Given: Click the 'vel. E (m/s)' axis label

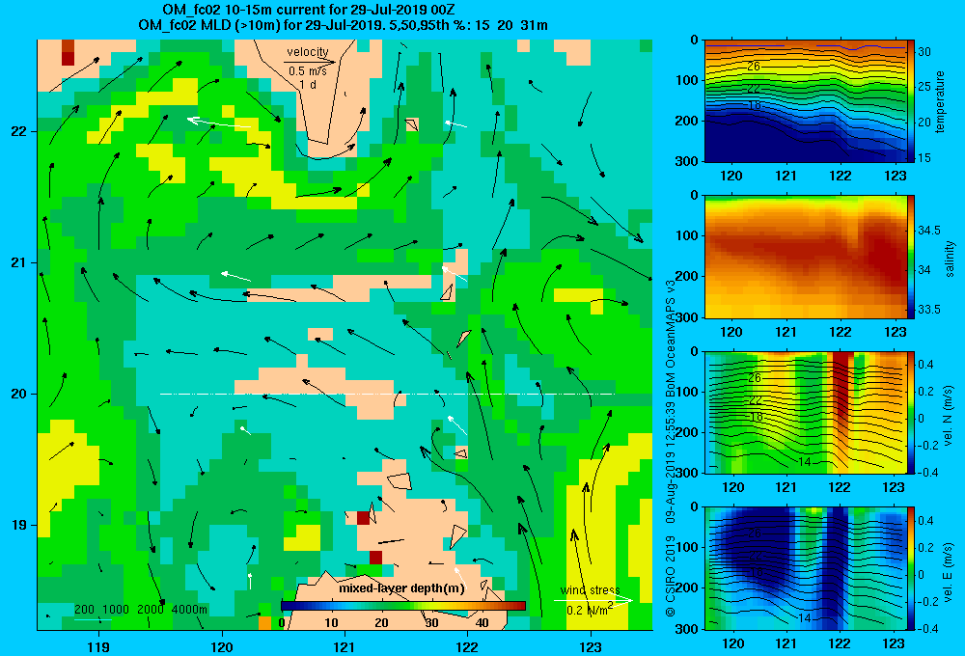Looking at the screenshot, I should coord(949,571).
